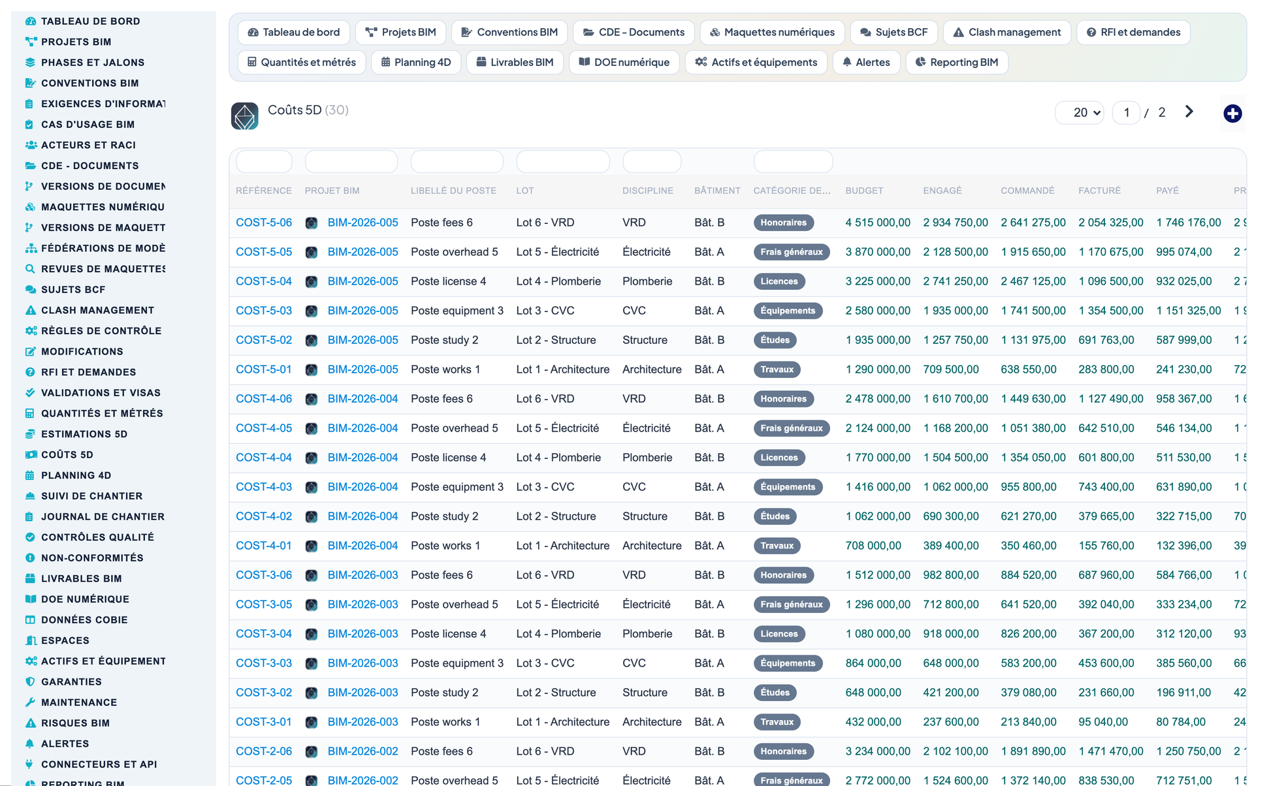Click Cas d'usage BIM icon
This screenshot has height=786, width=1271.
point(30,124)
